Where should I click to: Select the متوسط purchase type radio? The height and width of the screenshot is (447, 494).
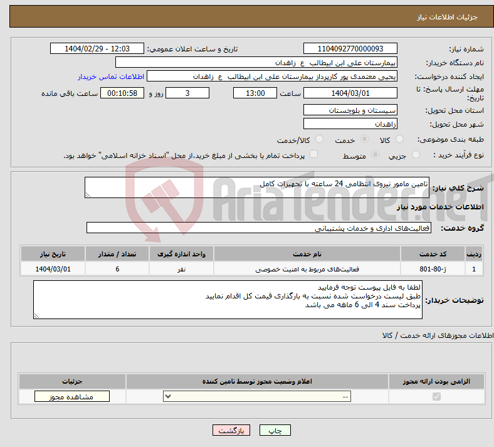(376, 155)
